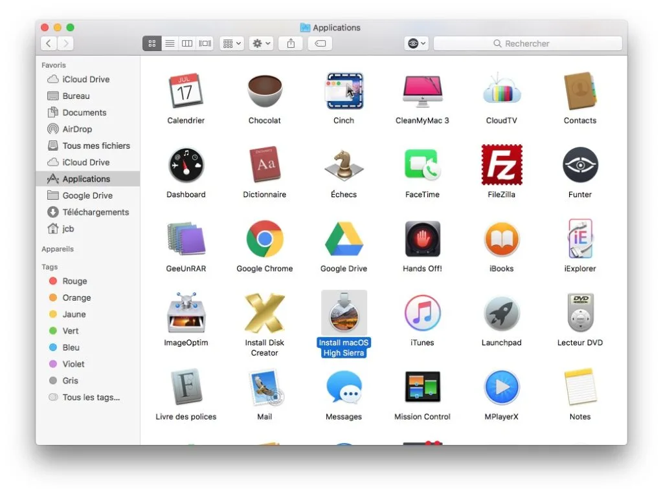Open the Contacts app icon
This screenshot has width=663, height=496.
point(580,91)
